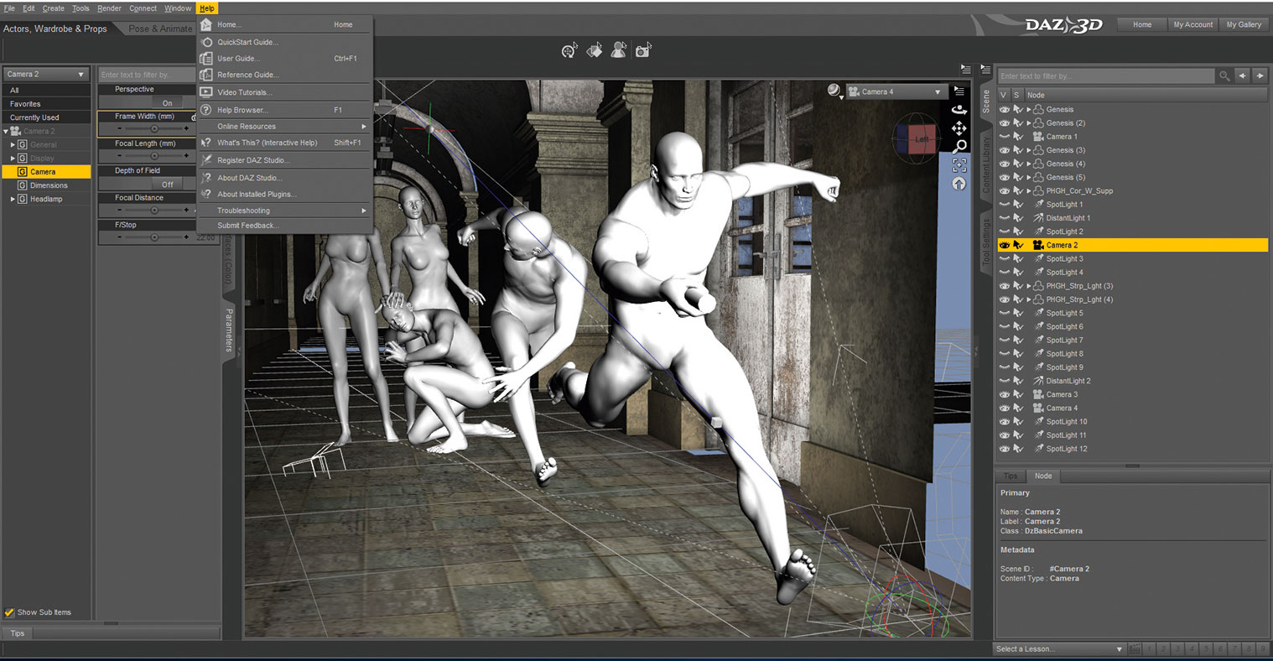
Task: Click the right arrow button in the Scene filter bar
Action: [1260, 75]
